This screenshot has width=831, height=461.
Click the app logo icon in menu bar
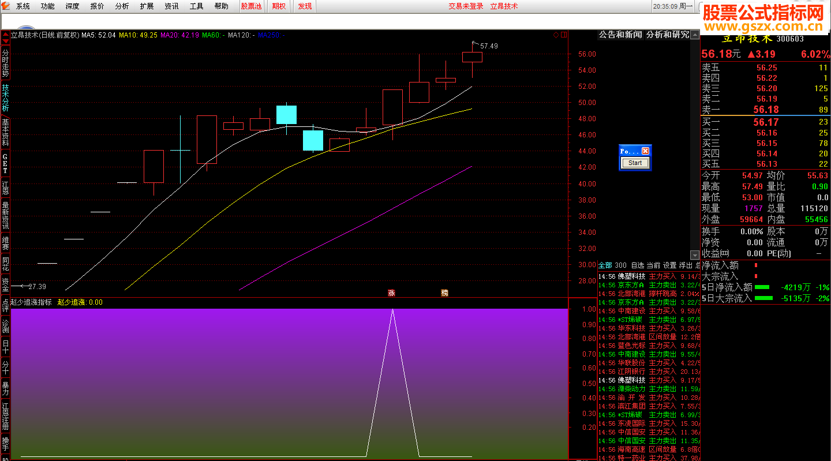point(6,6)
